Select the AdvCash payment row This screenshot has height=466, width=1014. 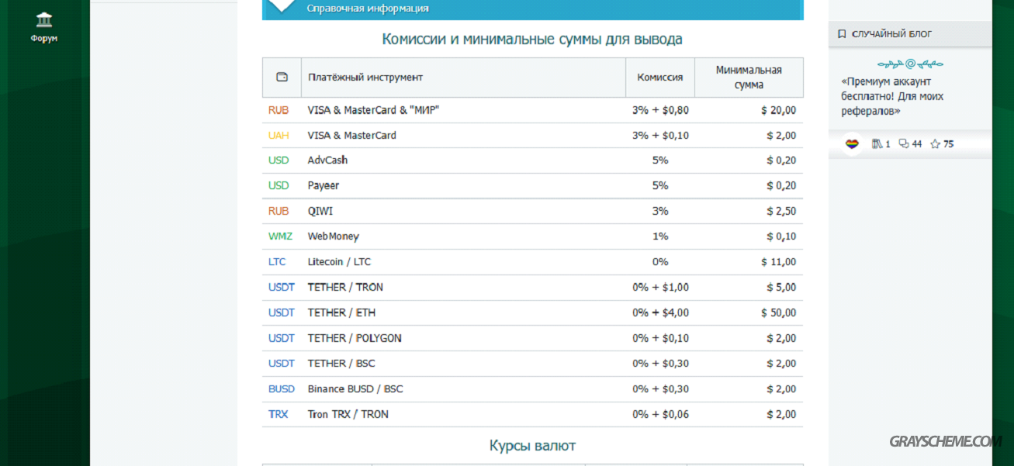533,161
